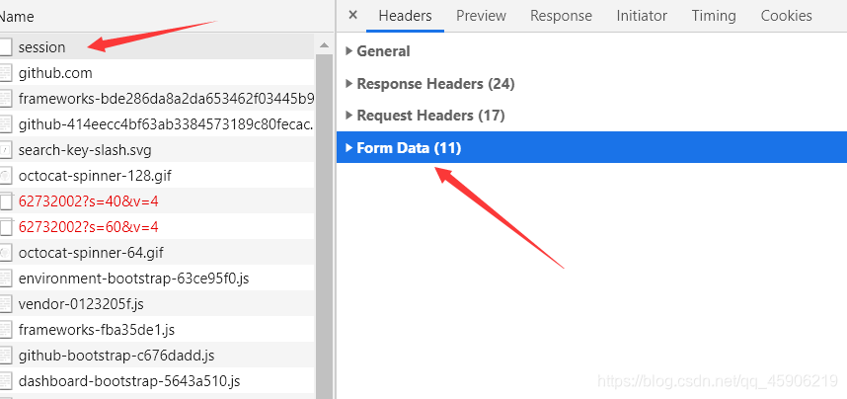Click the image icon beside octocat-spinner-64.gif
Image resolution: width=847 pixels, height=399 pixels.
tap(5, 253)
